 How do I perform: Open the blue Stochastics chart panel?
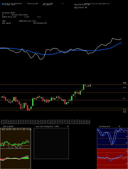(112, 138)
